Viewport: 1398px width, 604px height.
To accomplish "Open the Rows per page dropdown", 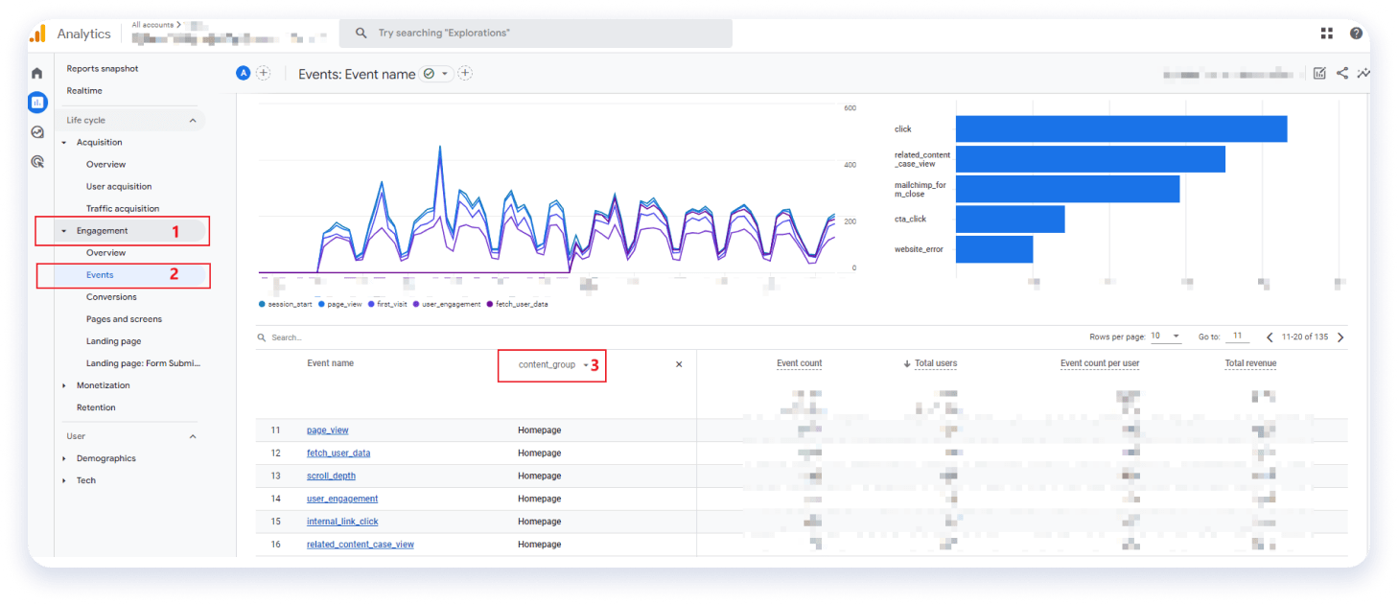I will 1166,337.
